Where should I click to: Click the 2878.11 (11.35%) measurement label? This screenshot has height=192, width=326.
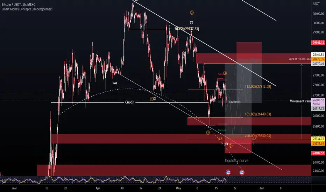pos(300,59)
